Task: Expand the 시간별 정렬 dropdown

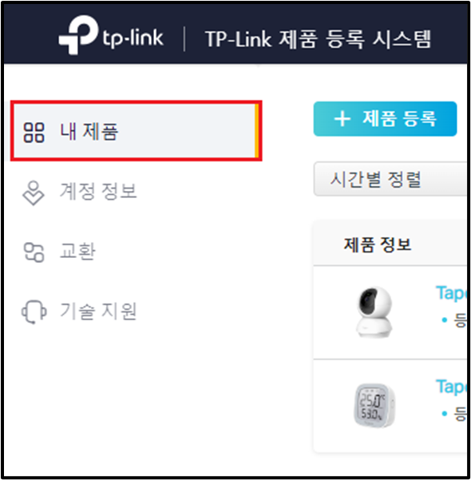Action: (x=390, y=179)
